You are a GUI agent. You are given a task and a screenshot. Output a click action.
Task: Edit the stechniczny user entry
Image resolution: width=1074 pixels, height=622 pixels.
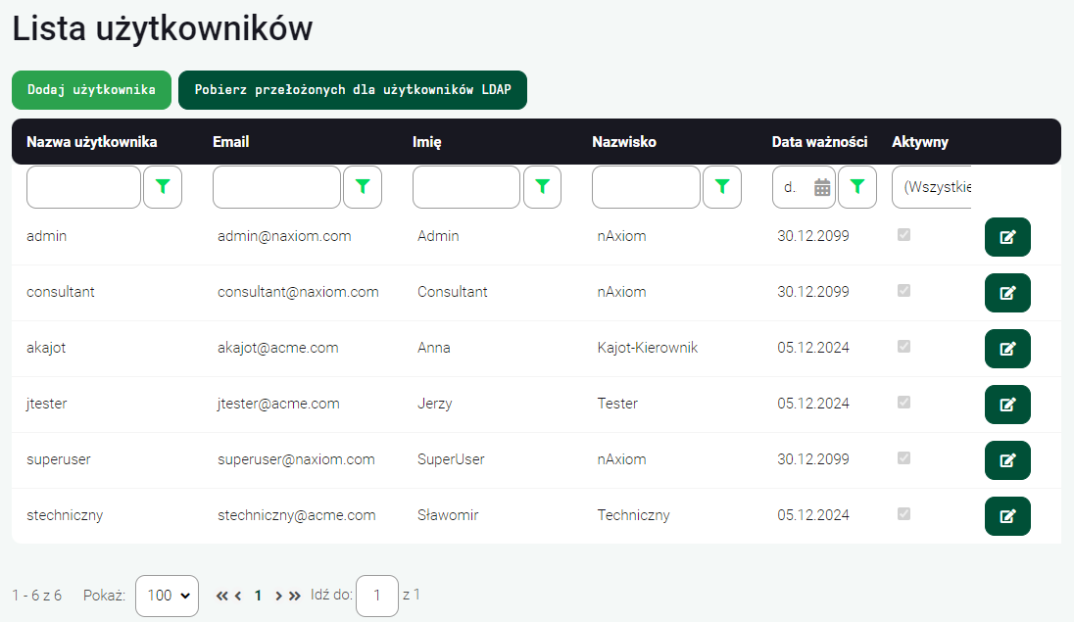coord(1007,515)
